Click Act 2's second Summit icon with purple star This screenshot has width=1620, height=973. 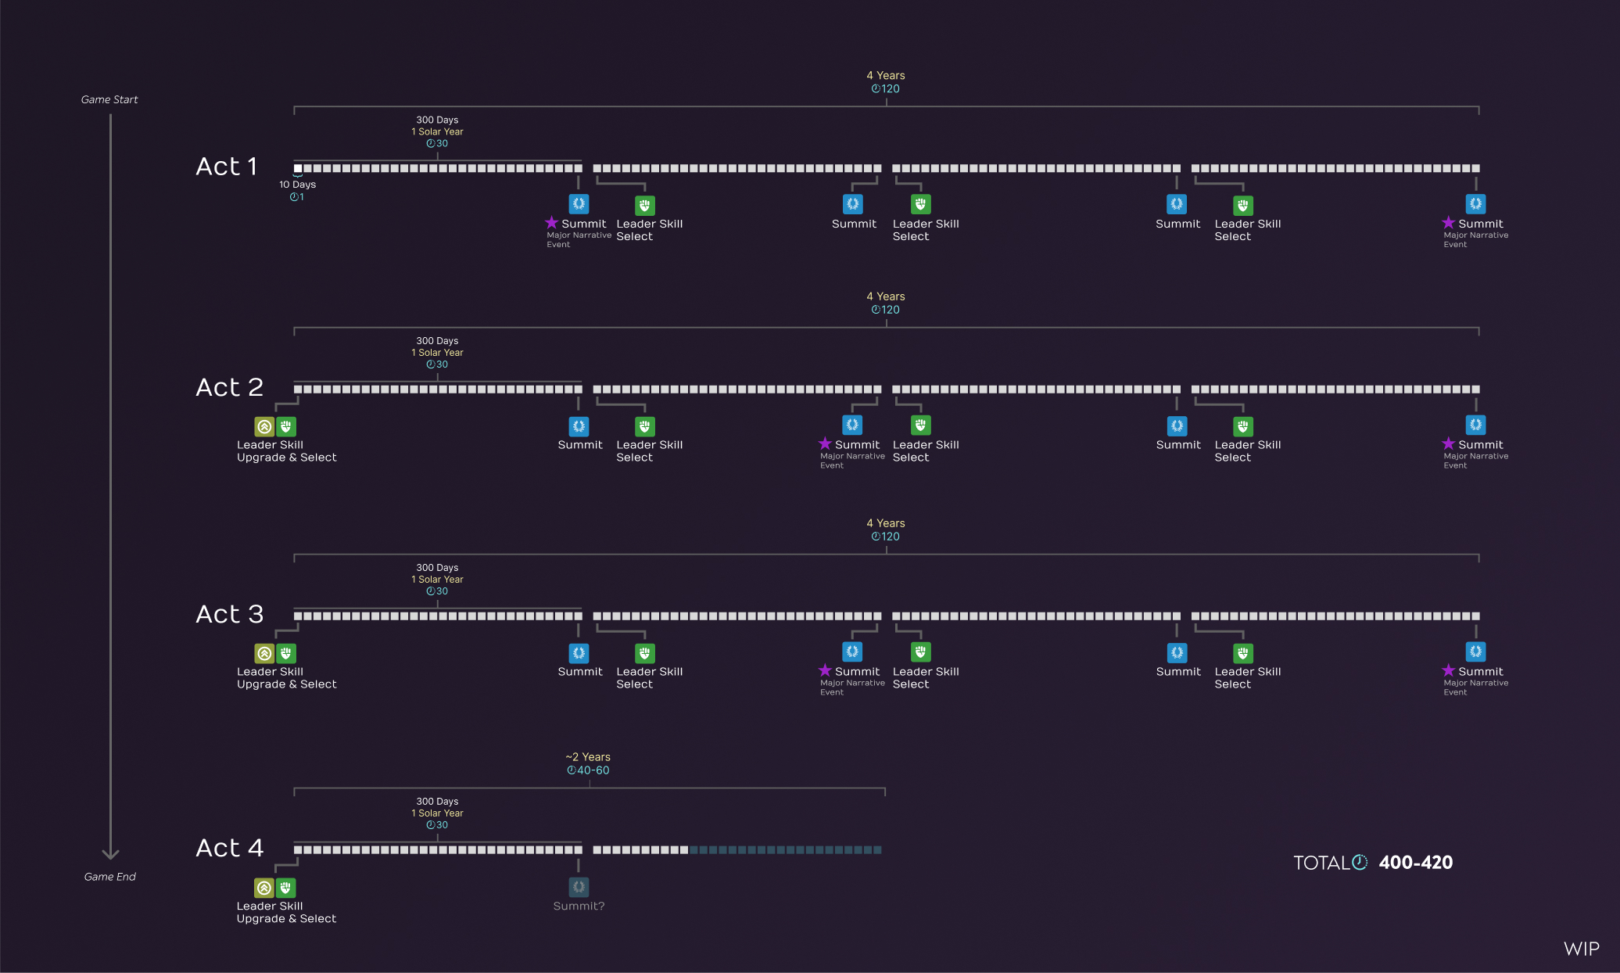coord(852,425)
